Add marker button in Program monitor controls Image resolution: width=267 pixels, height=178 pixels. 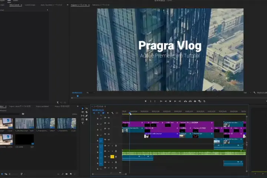click(x=146, y=101)
